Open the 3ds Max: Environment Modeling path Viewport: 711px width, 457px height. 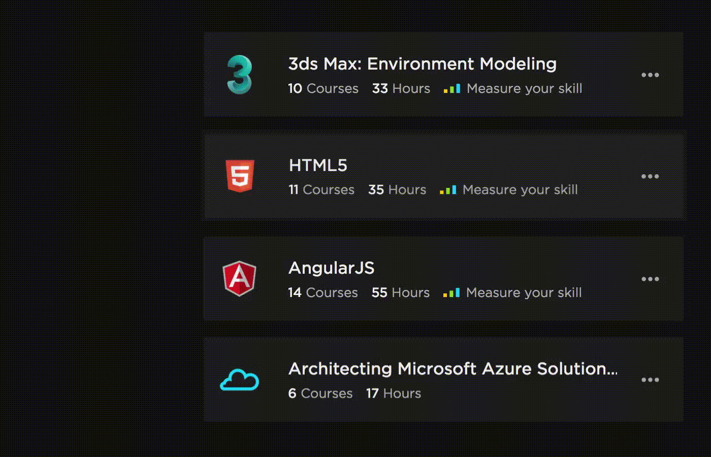tap(423, 64)
